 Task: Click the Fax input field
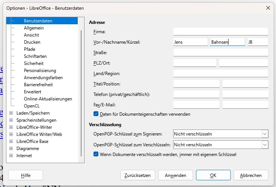pyautogui.click(x=196, y=105)
